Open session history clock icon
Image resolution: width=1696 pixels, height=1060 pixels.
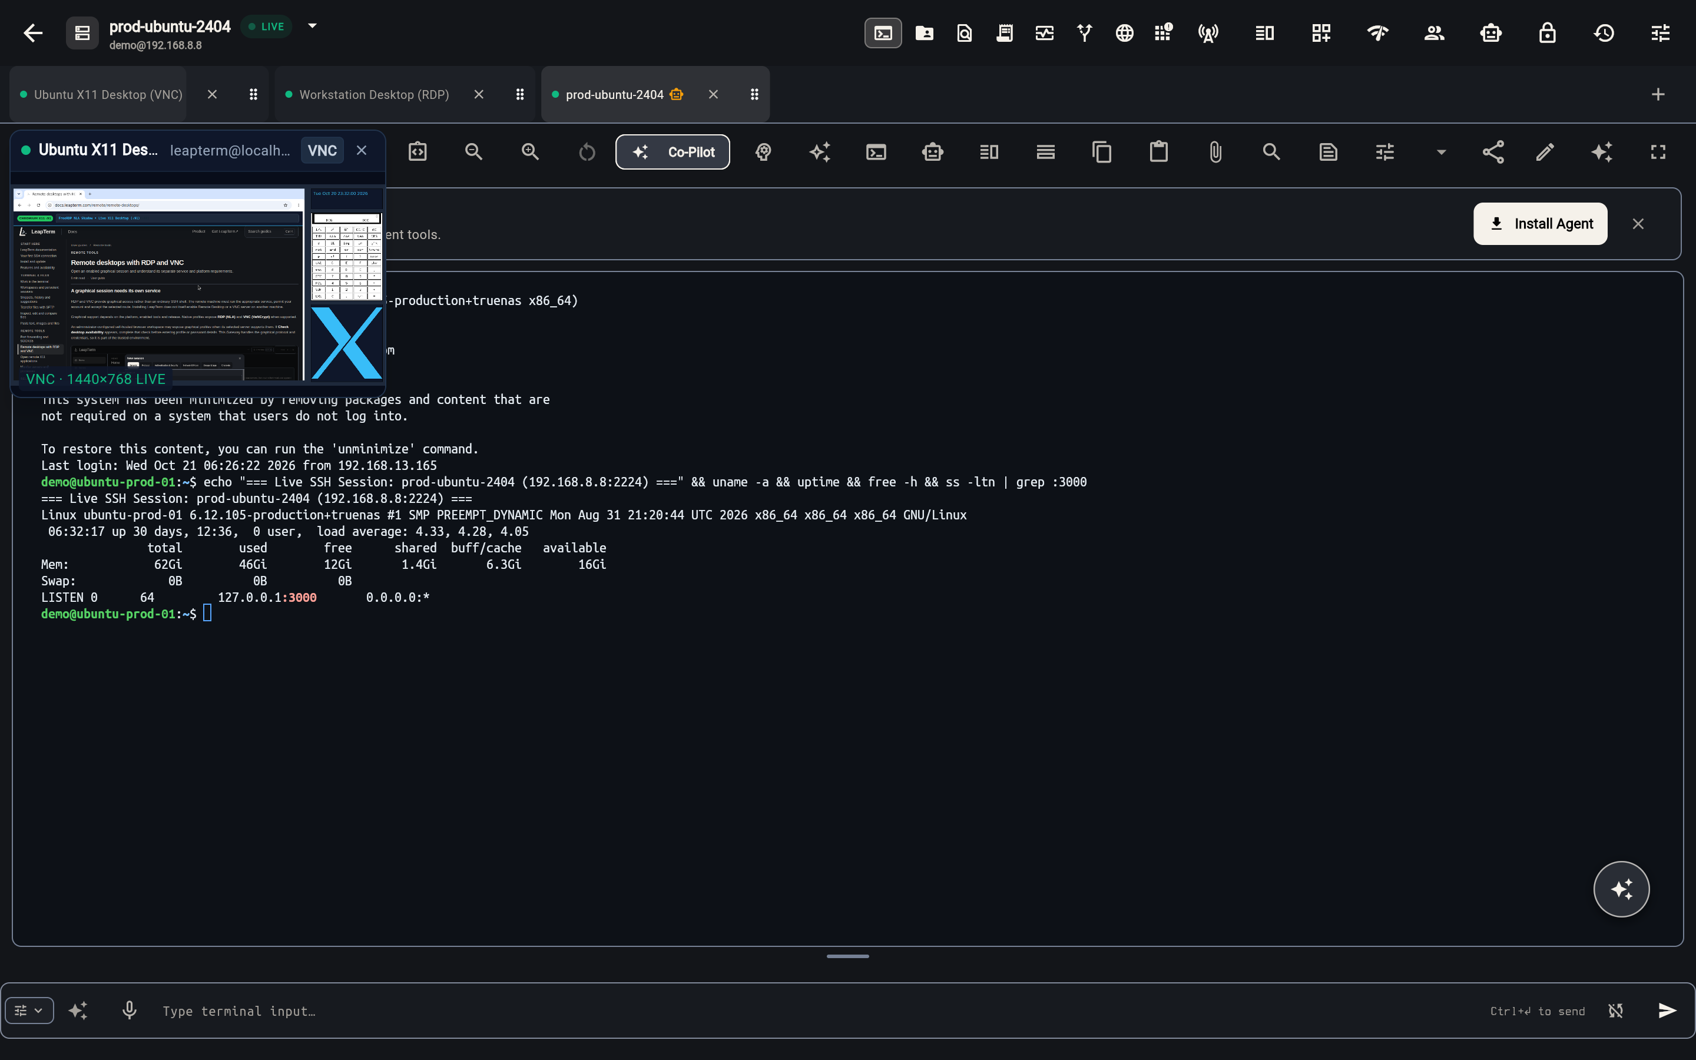click(x=1604, y=33)
